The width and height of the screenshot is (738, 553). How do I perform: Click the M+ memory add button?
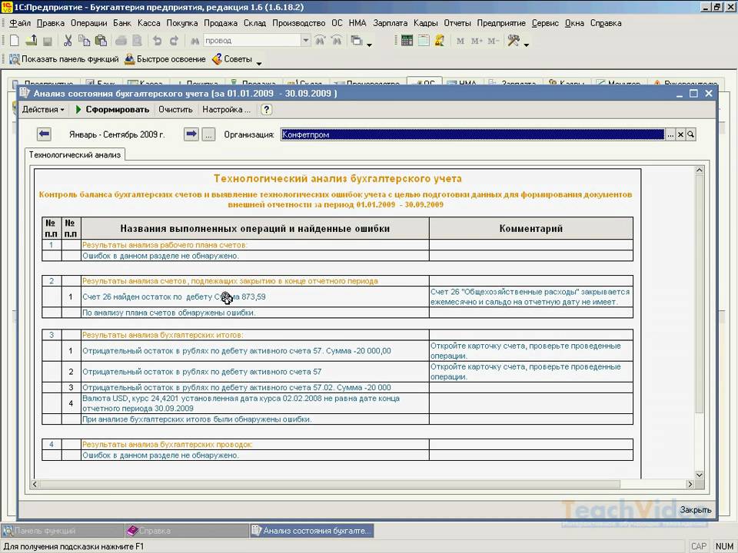click(477, 41)
